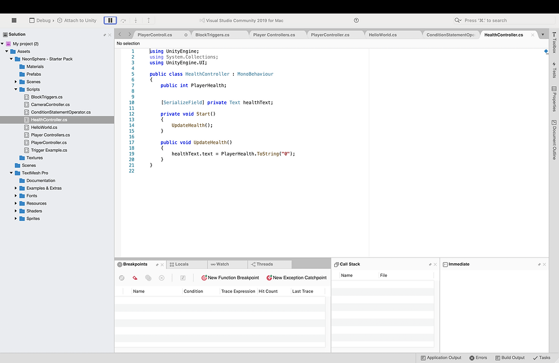This screenshot has height=363, width=559.
Task: Collapse the Scripts folder in Solution tree
Action: tap(16, 89)
